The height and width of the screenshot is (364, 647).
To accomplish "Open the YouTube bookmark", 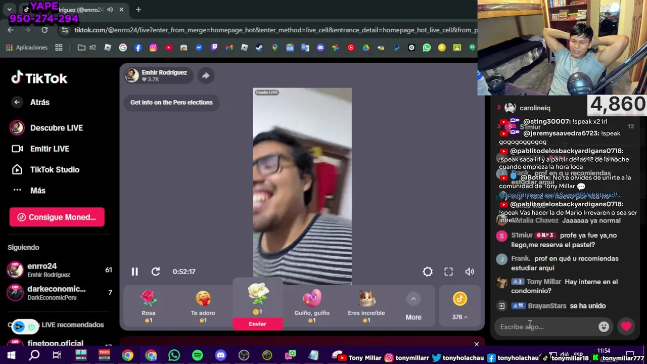I will (x=168, y=48).
